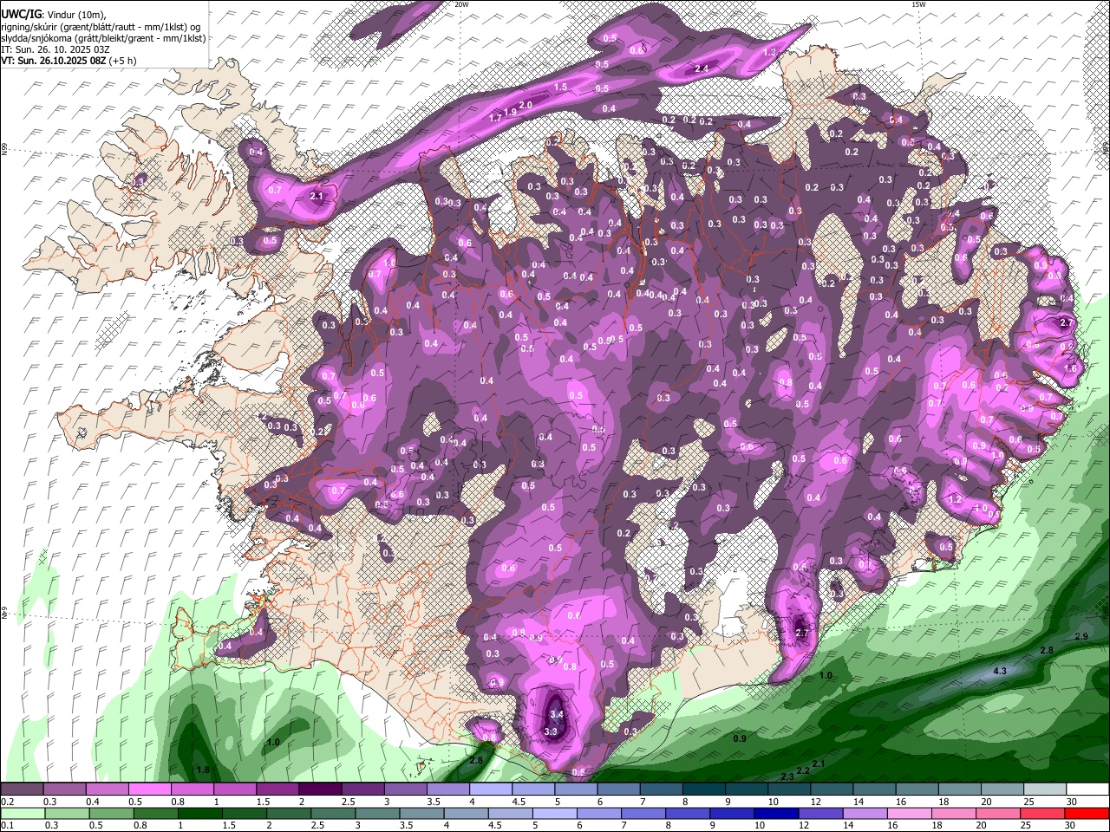Click the '15W' longitude label
The image size is (1110, 832).
pyautogui.click(x=918, y=4)
